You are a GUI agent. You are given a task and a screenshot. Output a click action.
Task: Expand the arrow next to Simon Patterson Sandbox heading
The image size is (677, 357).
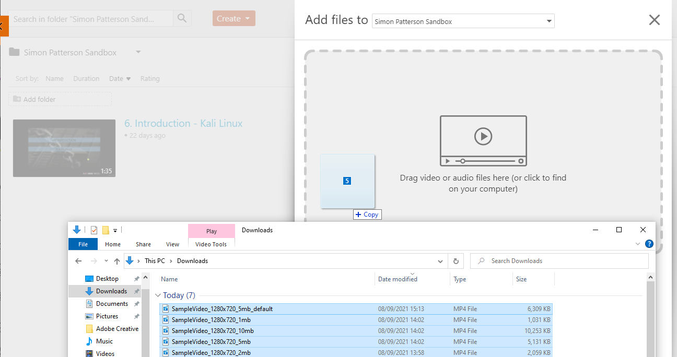point(138,52)
